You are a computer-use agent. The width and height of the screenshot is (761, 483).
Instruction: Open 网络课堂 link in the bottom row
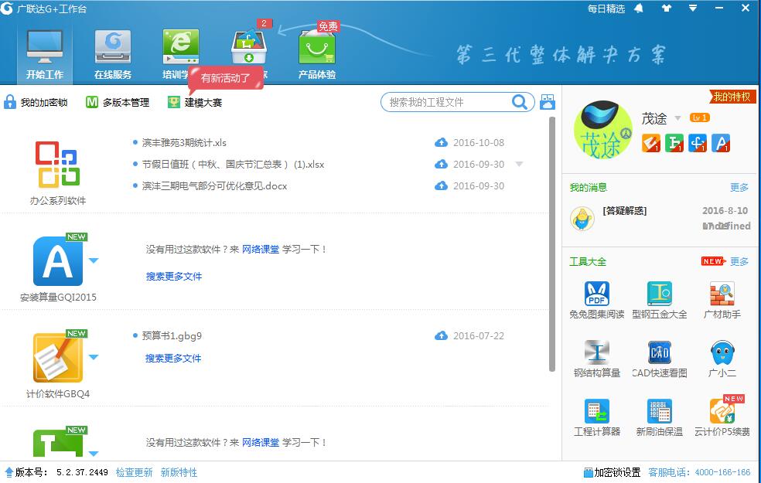point(261,442)
